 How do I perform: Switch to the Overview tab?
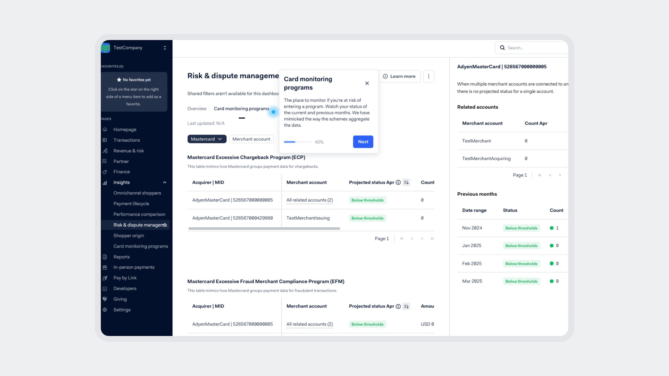[x=197, y=109]
